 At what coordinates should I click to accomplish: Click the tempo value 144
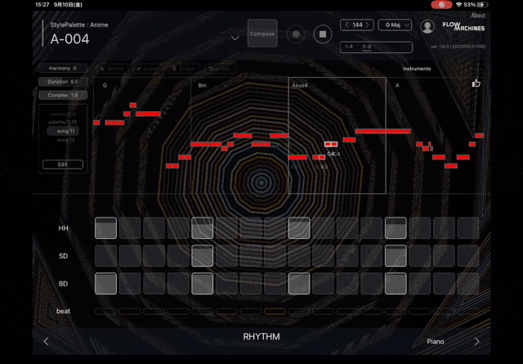(357, 25)
